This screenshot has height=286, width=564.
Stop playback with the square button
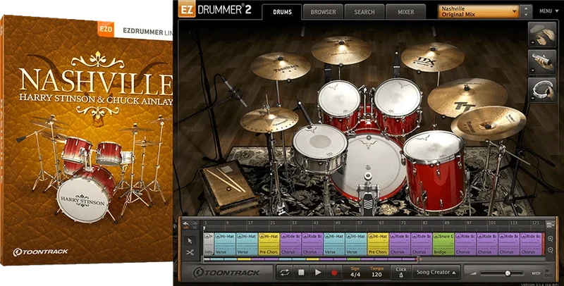[x=301, y=273]
